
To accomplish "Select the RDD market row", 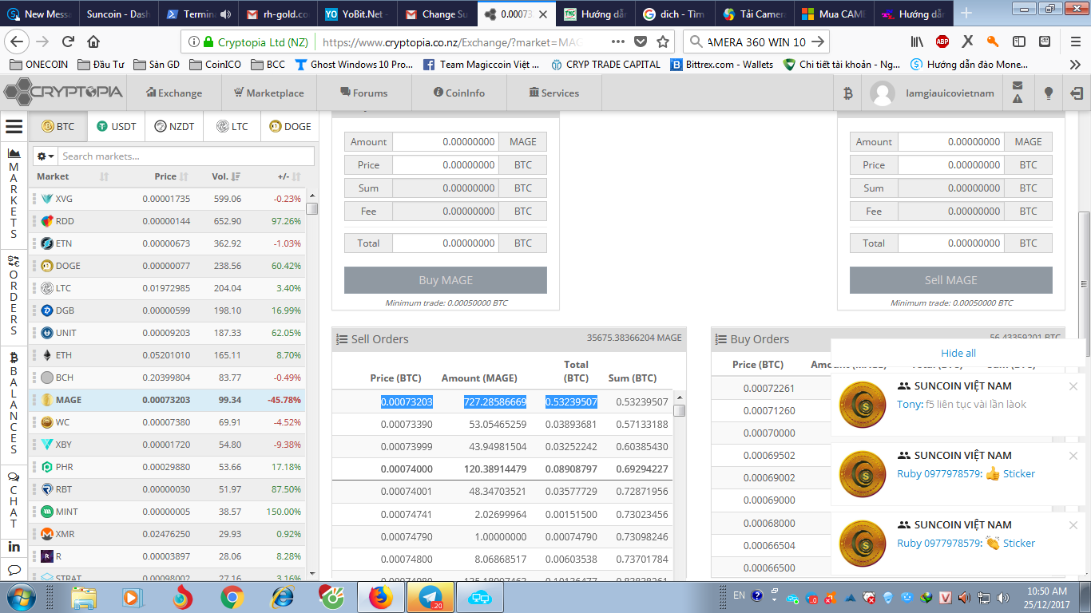I will (x=168, y=221).
